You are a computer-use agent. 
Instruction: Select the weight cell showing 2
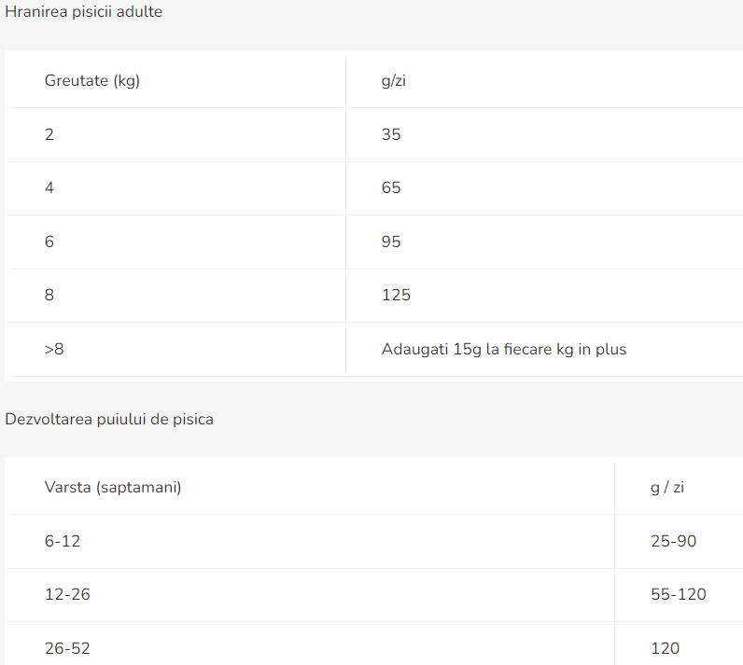pyautogui.click(x=49, y=134)
